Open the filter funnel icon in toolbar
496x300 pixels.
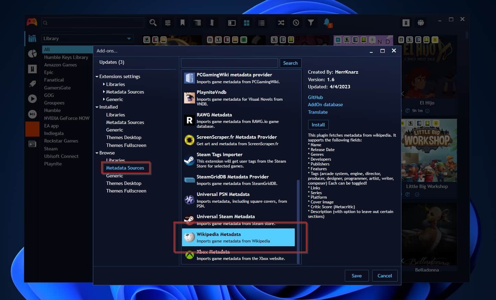pos(311,23)
